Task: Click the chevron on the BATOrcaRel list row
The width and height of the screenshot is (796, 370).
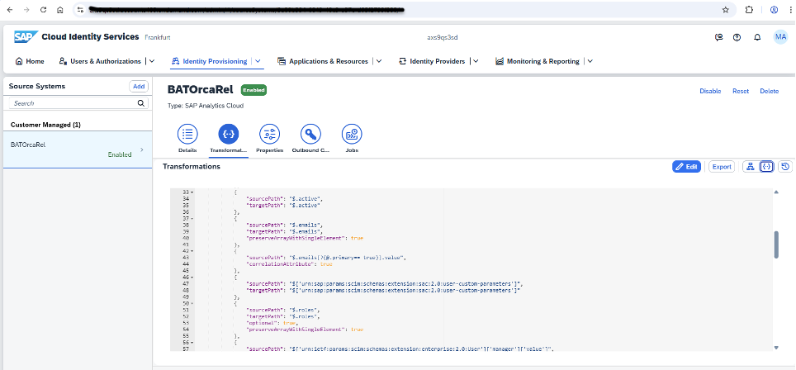Action: 142,149
